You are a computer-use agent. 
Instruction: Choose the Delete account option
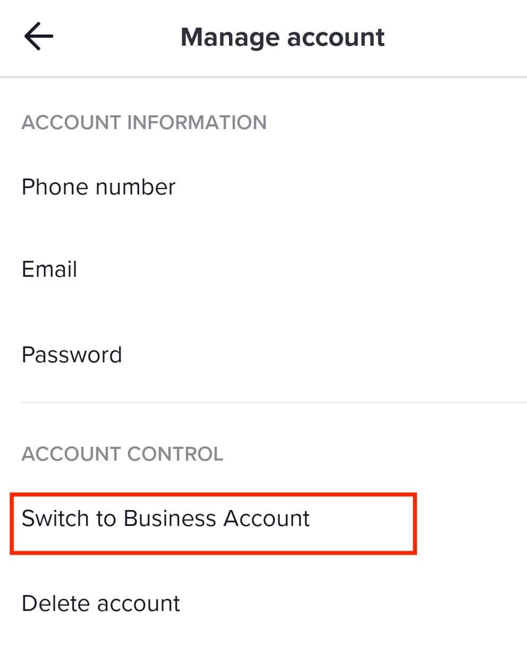[x=101, y=603]
